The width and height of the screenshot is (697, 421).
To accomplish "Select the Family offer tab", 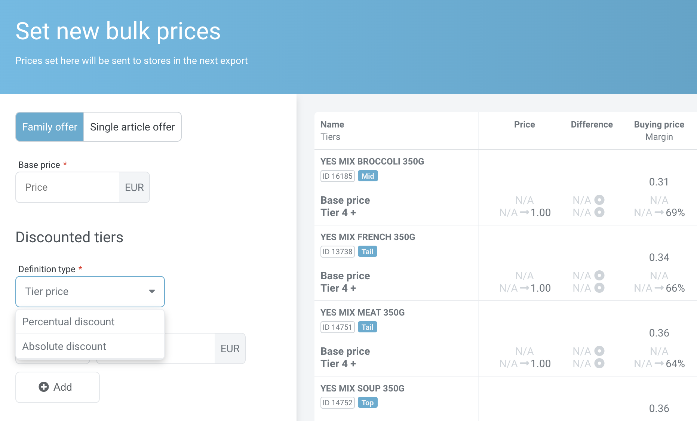I will pos(50,127).
